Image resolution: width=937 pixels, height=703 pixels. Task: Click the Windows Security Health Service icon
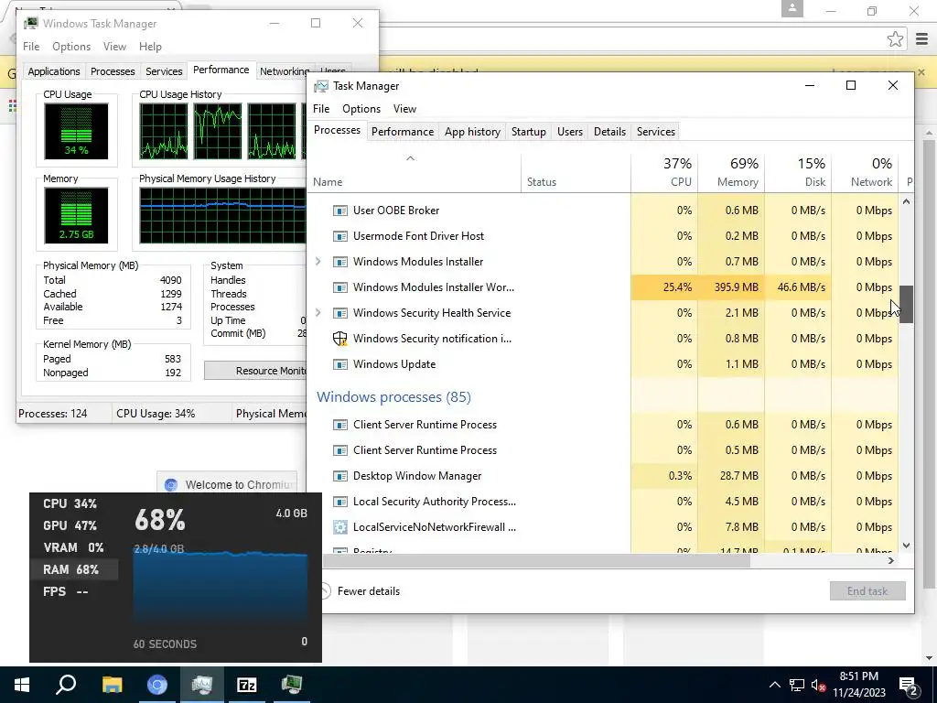[x=340, y=313]
